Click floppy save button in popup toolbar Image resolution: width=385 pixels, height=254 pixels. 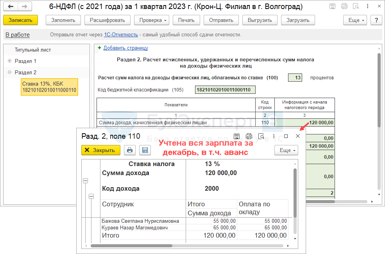tap(145, 150)
